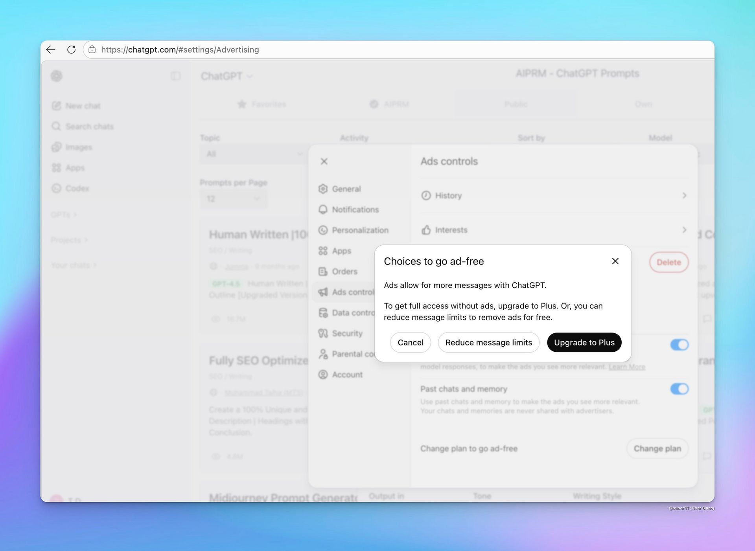This screenshot has width=755, height=551.
Task: Click the Reduce message limits button
Action: pyautogui.click(x=488, y=342)
